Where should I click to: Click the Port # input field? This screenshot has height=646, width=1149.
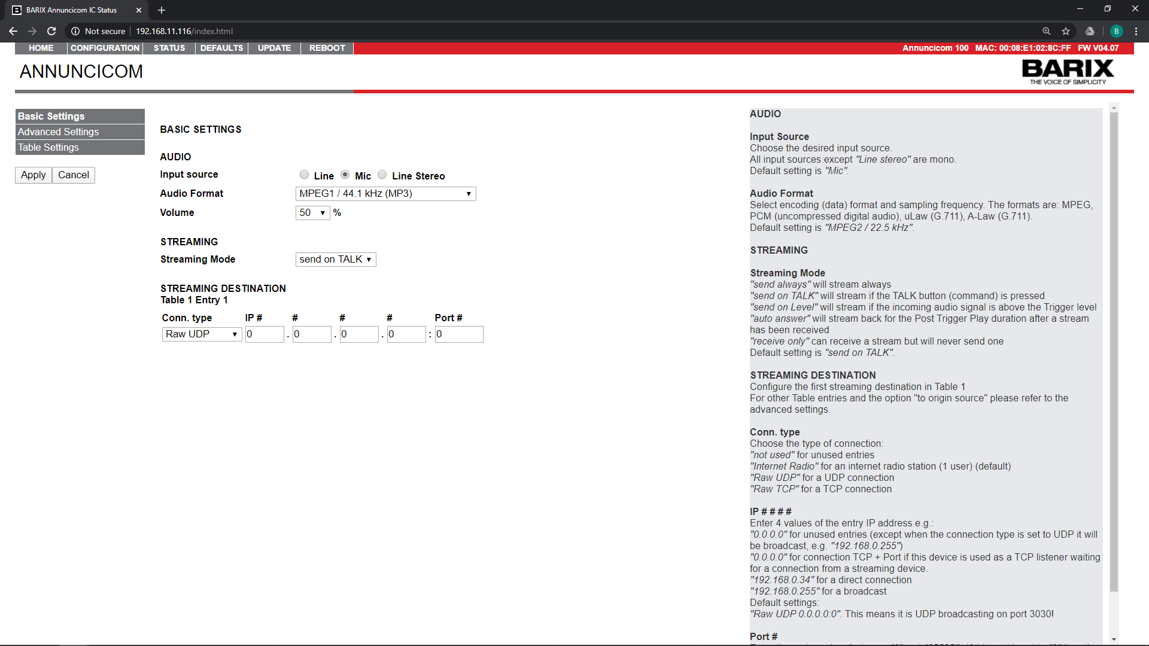pyautogui.click(x=458, y=334)
